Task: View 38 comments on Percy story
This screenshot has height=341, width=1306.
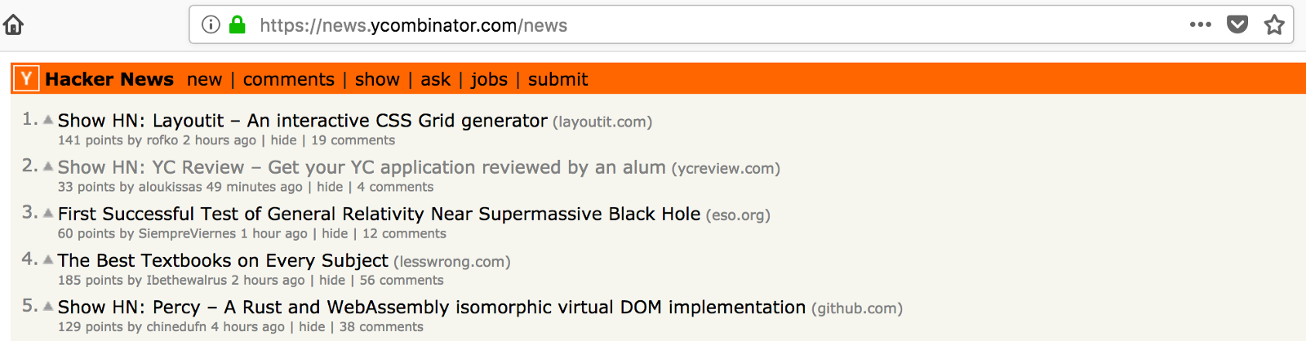Action: pos(381,326)
